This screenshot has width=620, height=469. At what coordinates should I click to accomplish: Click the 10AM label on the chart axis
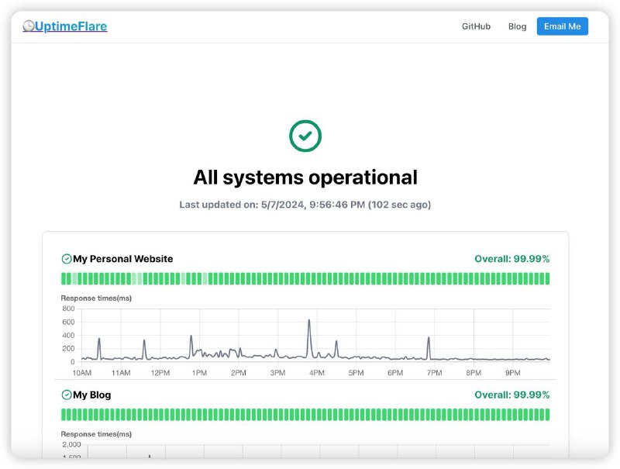pyautogui.click(x=81, y=371)
